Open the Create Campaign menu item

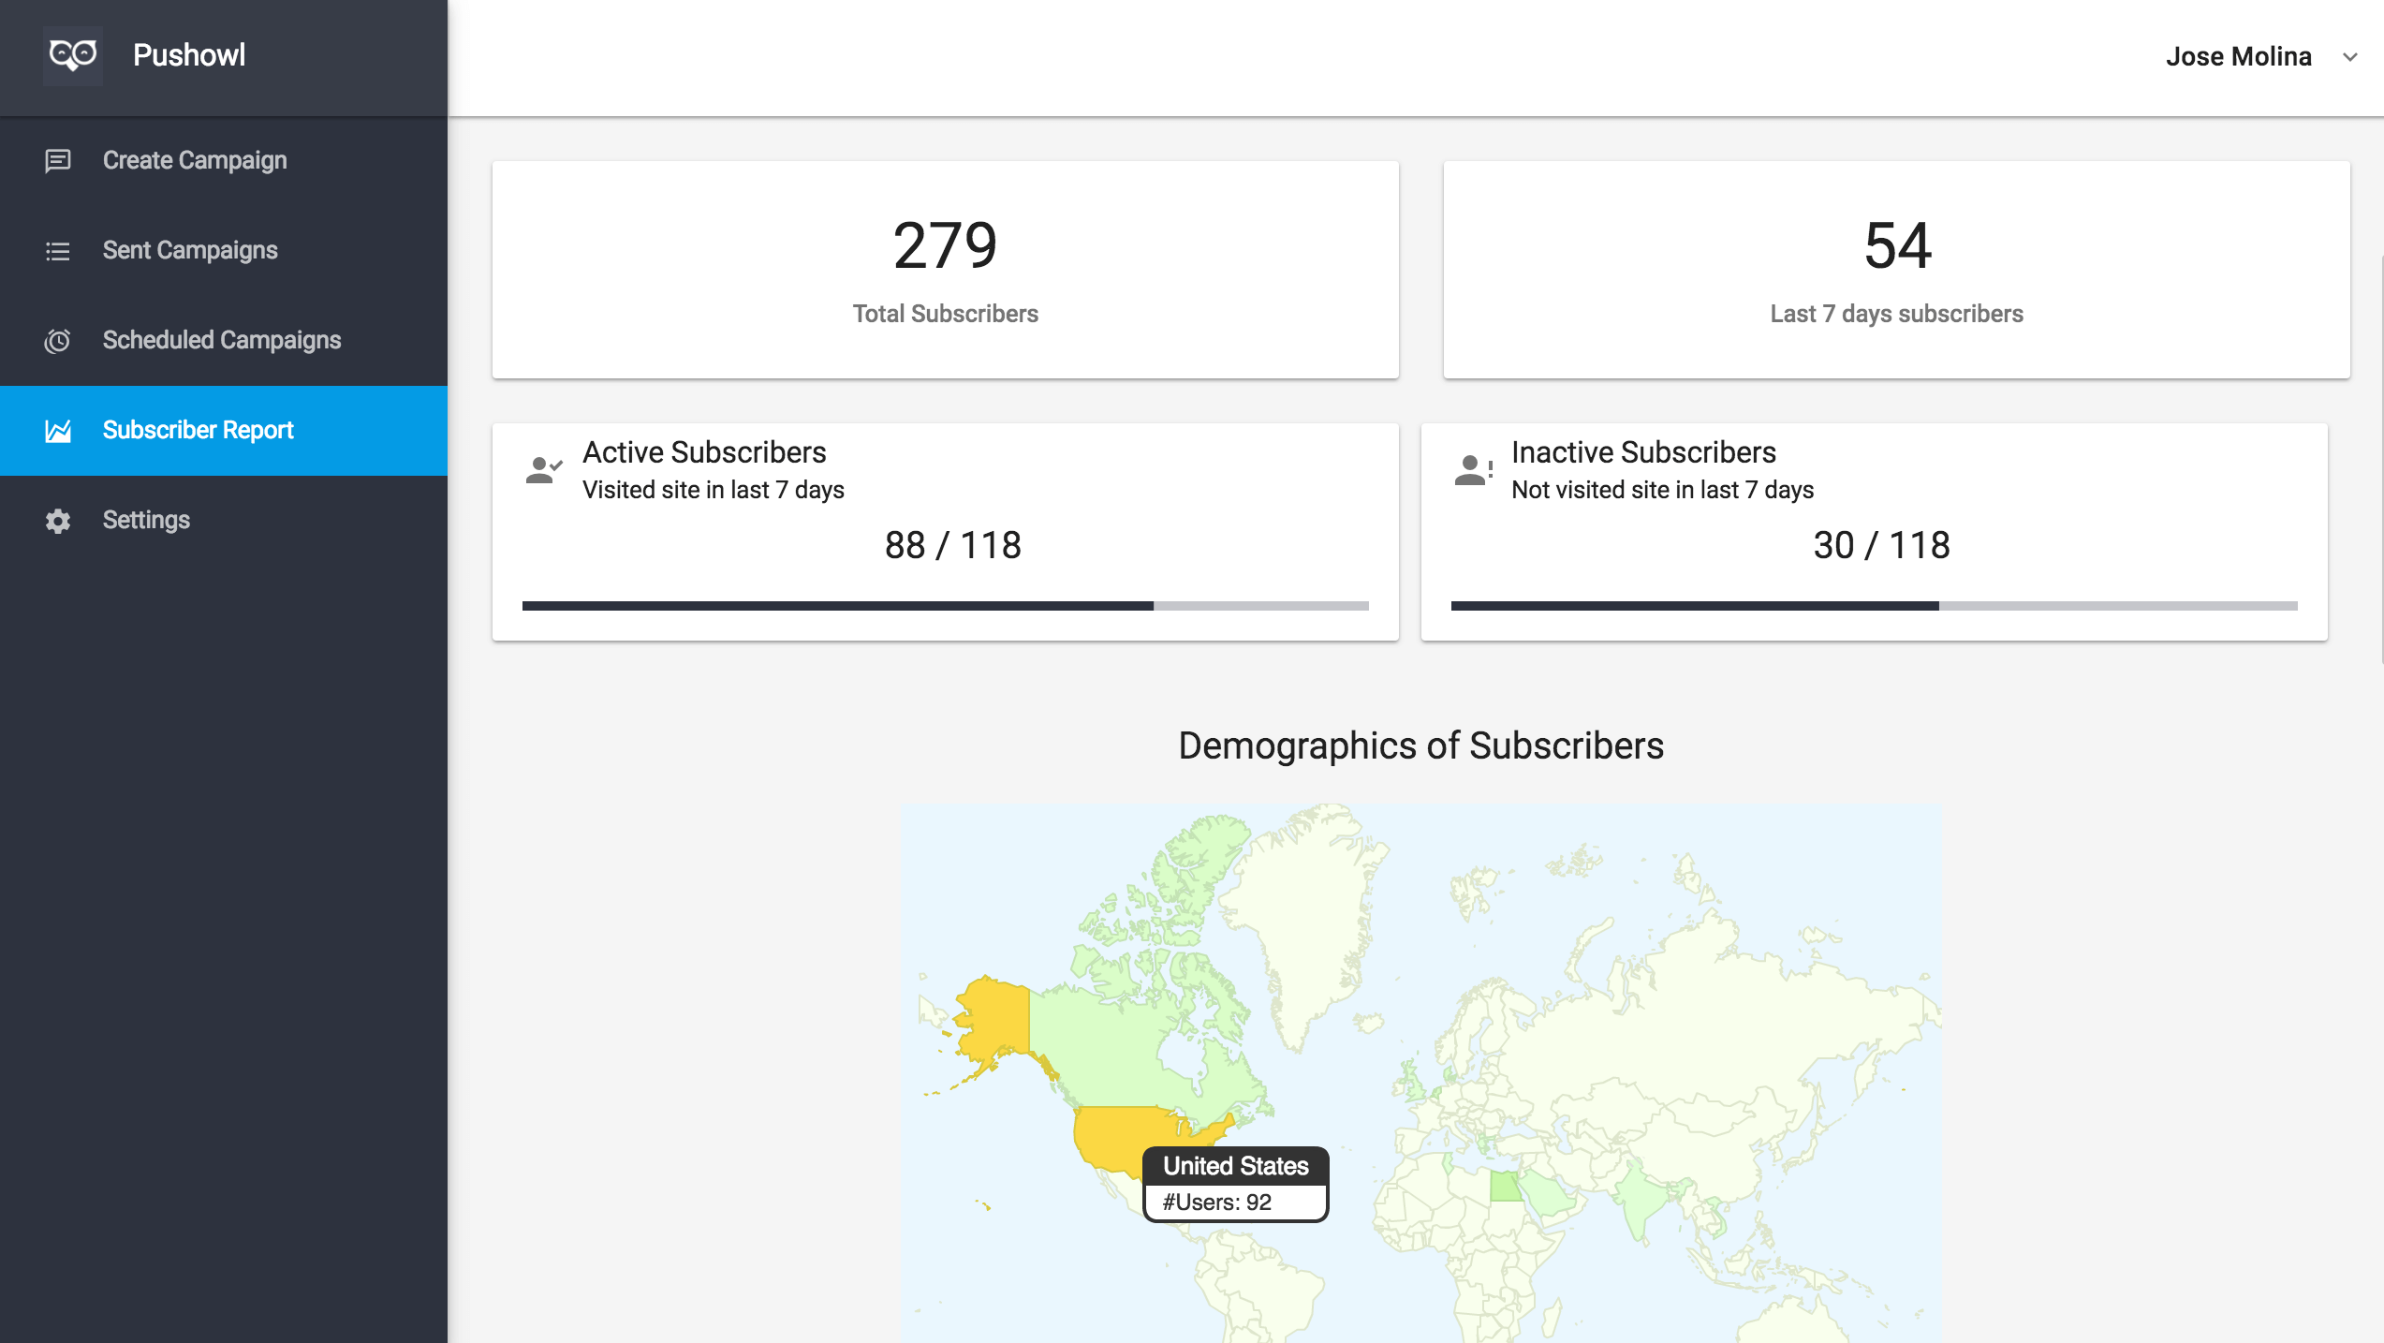[195, 161]
